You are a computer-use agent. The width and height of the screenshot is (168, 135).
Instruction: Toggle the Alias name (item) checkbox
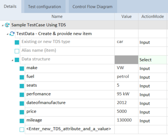[x=17, y=51]
